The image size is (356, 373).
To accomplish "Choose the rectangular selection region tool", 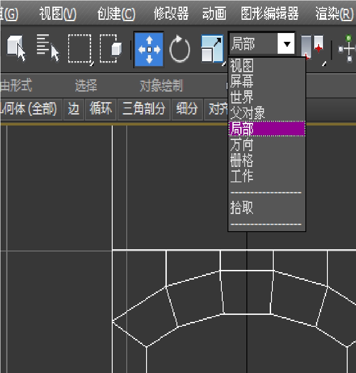I will click(x=81, y=49).
